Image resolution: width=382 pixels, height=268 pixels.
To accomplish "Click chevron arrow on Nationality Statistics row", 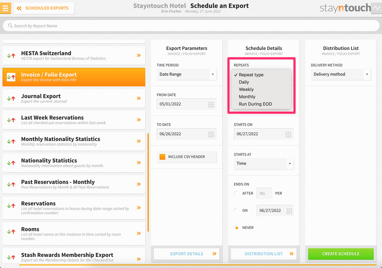I will (x=139, y=163).
